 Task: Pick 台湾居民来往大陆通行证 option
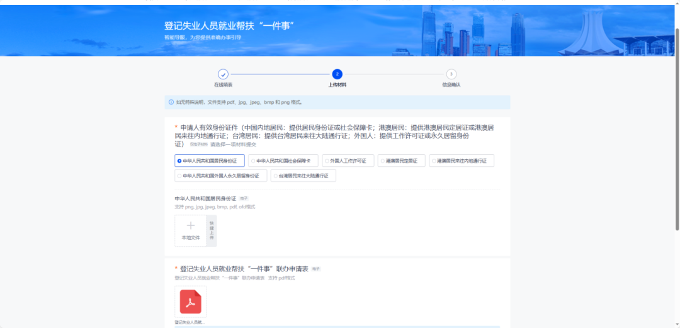(x=303, y=176)
